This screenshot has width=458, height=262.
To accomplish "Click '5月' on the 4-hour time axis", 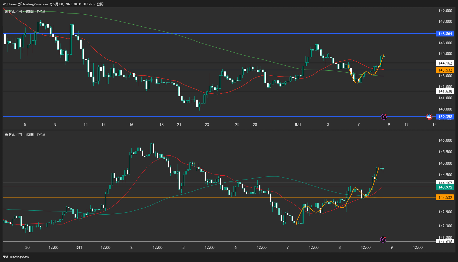I will (298, 125).
